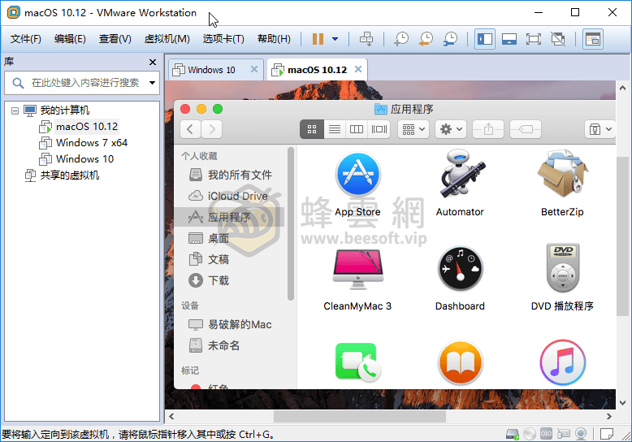Click the console view icon in toolbar
Viewport: 632px width, 442px height.
point(593,39)
